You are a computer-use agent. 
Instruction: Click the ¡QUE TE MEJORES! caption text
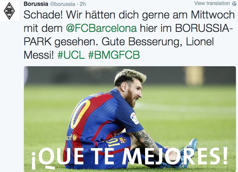point(130,158)
